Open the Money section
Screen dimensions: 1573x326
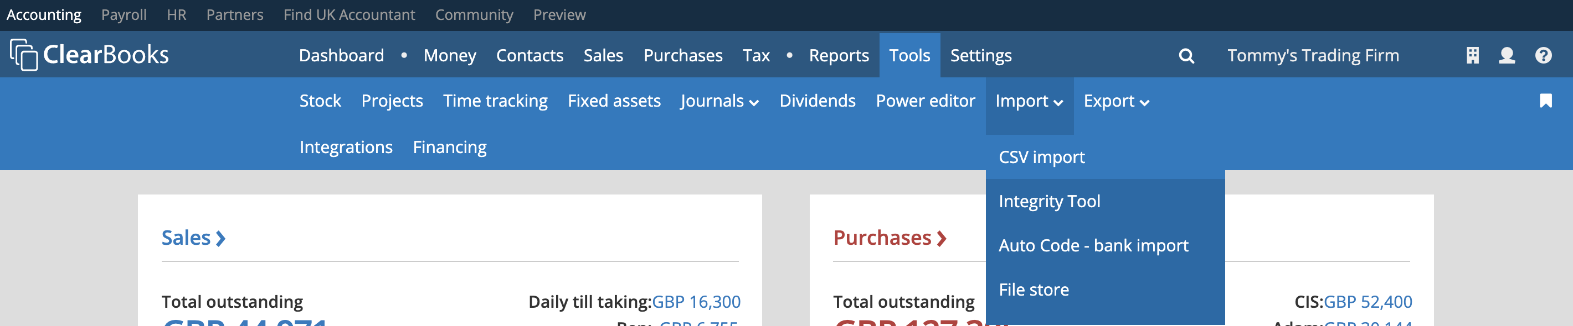click(x=449, y=55)
